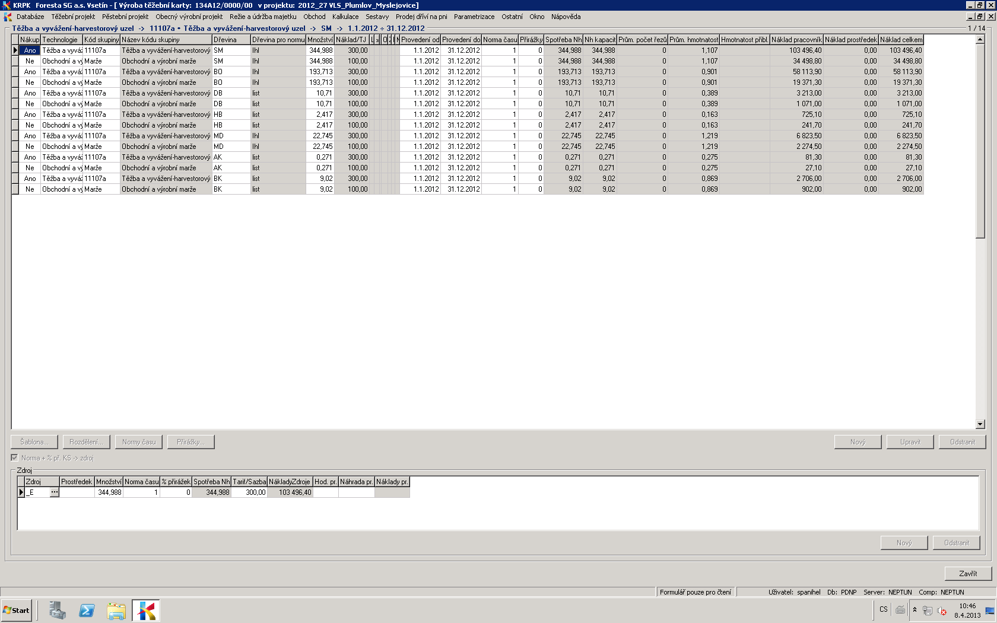Viewport: 997px width, 623px height.
Task: Click breadcrumb '1.1.2012 ÷ 31.12.2012'
Action: (386, 28)
